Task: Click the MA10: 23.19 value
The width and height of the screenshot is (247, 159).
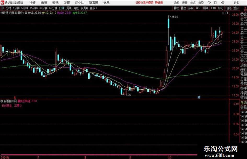Action: click(49, 13)
